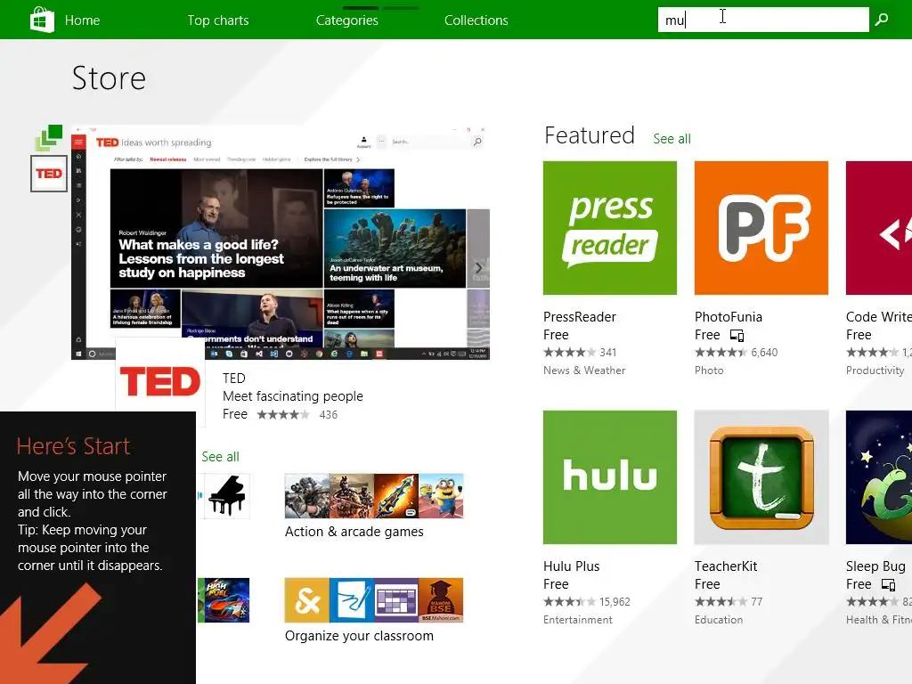The height and width of the screenshot is (684, 912).
Task: Click the blue notebook-and-pen app thumbnail
Action: pos(352,600)
